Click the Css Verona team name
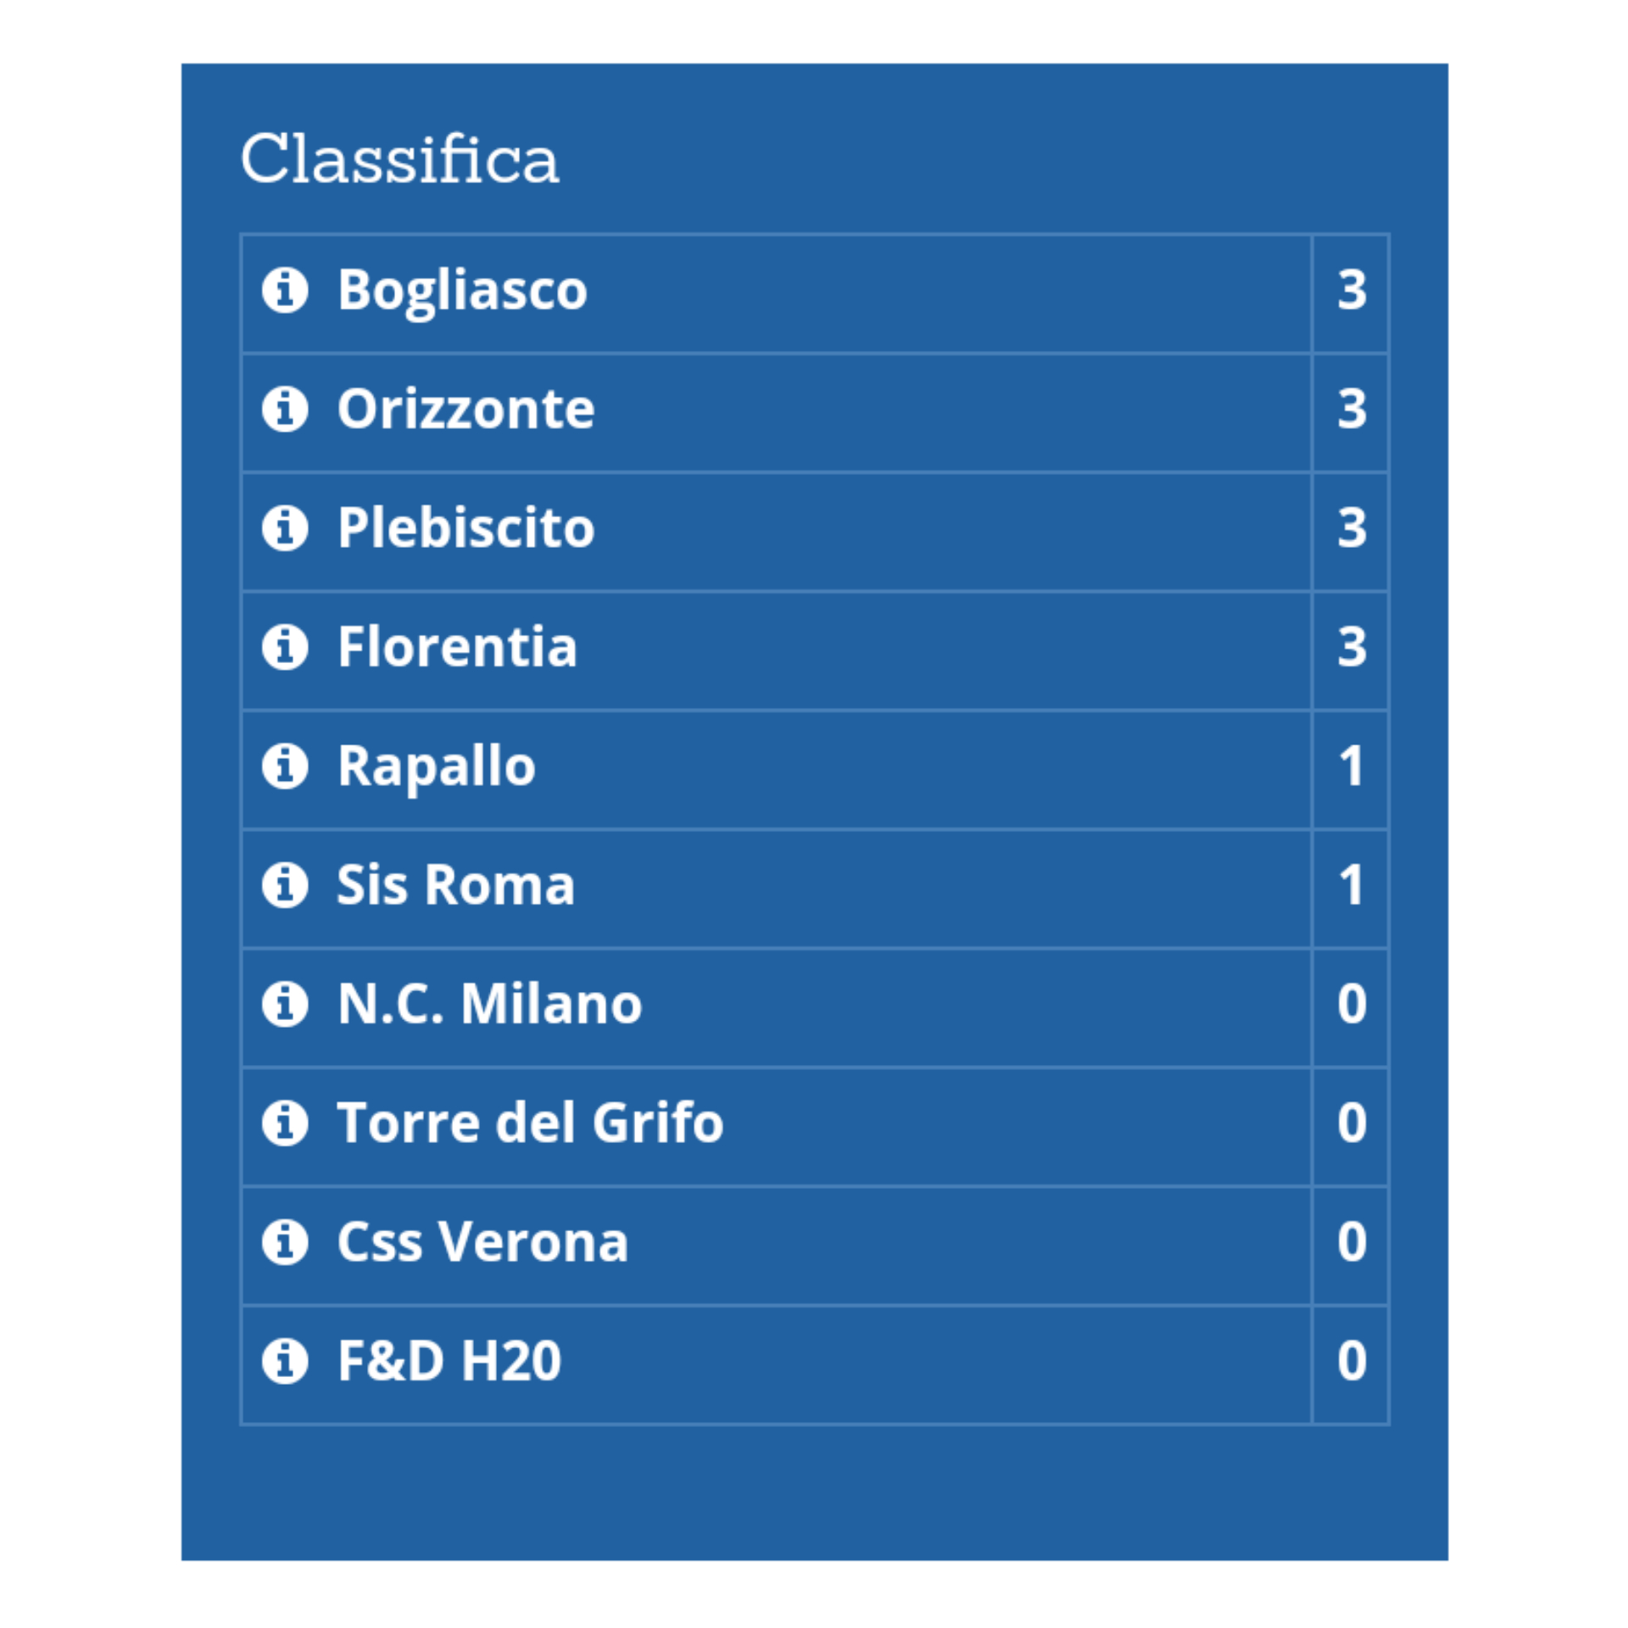 click(482, 1241)
